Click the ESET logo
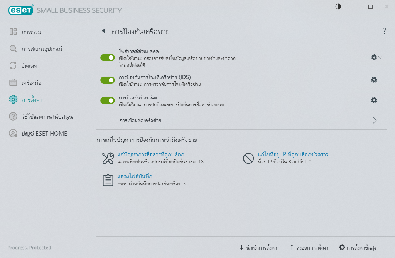This screenshot has height=258, width=395. click(21, 10)
